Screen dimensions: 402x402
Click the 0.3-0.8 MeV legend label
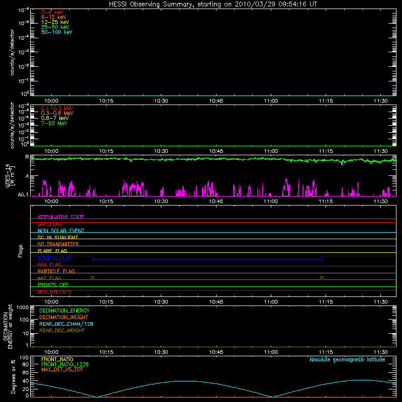(57, 113)
